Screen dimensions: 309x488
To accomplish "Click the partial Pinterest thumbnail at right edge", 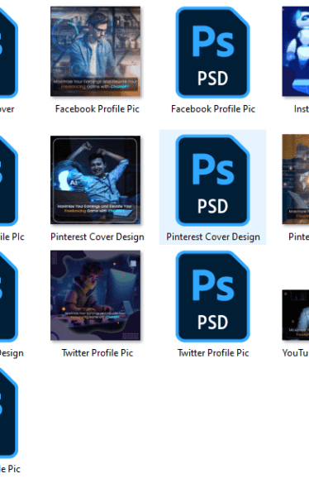I will (296, 179).
